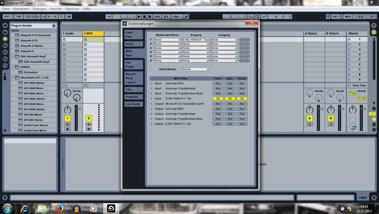Click the TAP tempo button
Image resolution: width=379 pixels, height=214 pixels.
click(18, 16)
